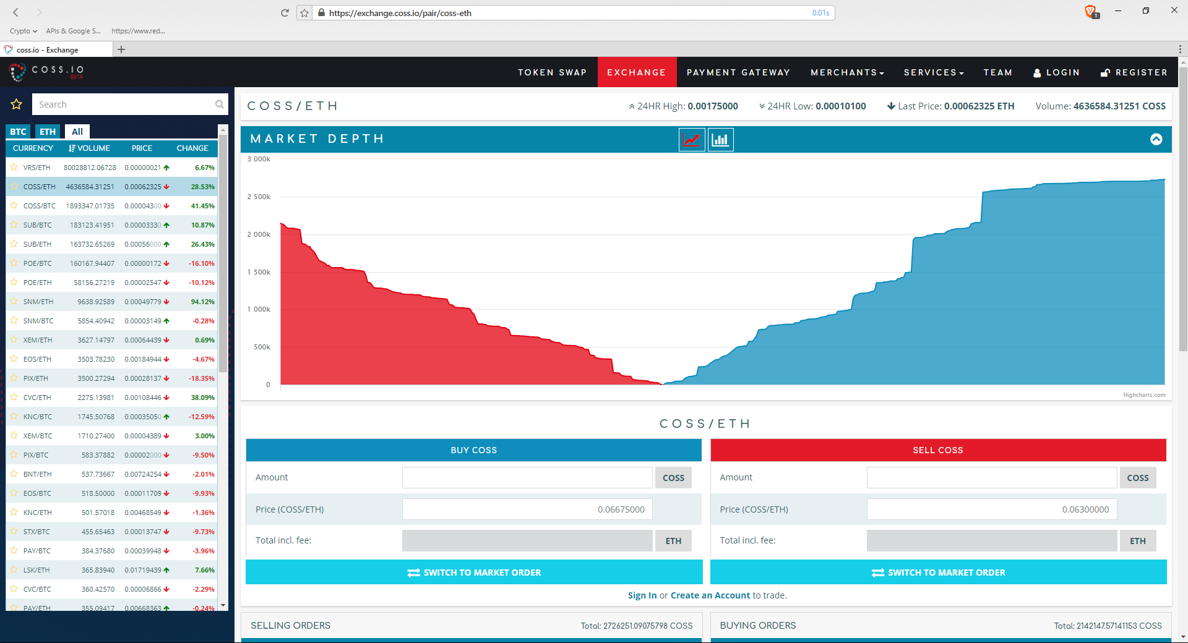Sort market list by Price column
This screenshot has width=1188, height=643.
(142, 148)
